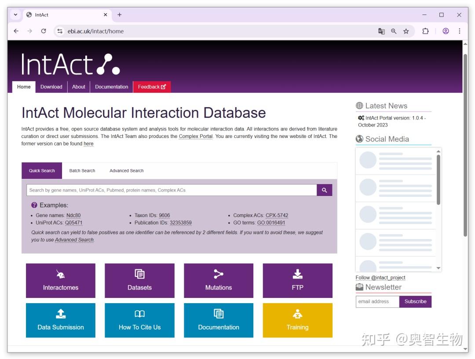Open the How To Cite Us tile

click(140, 320)
